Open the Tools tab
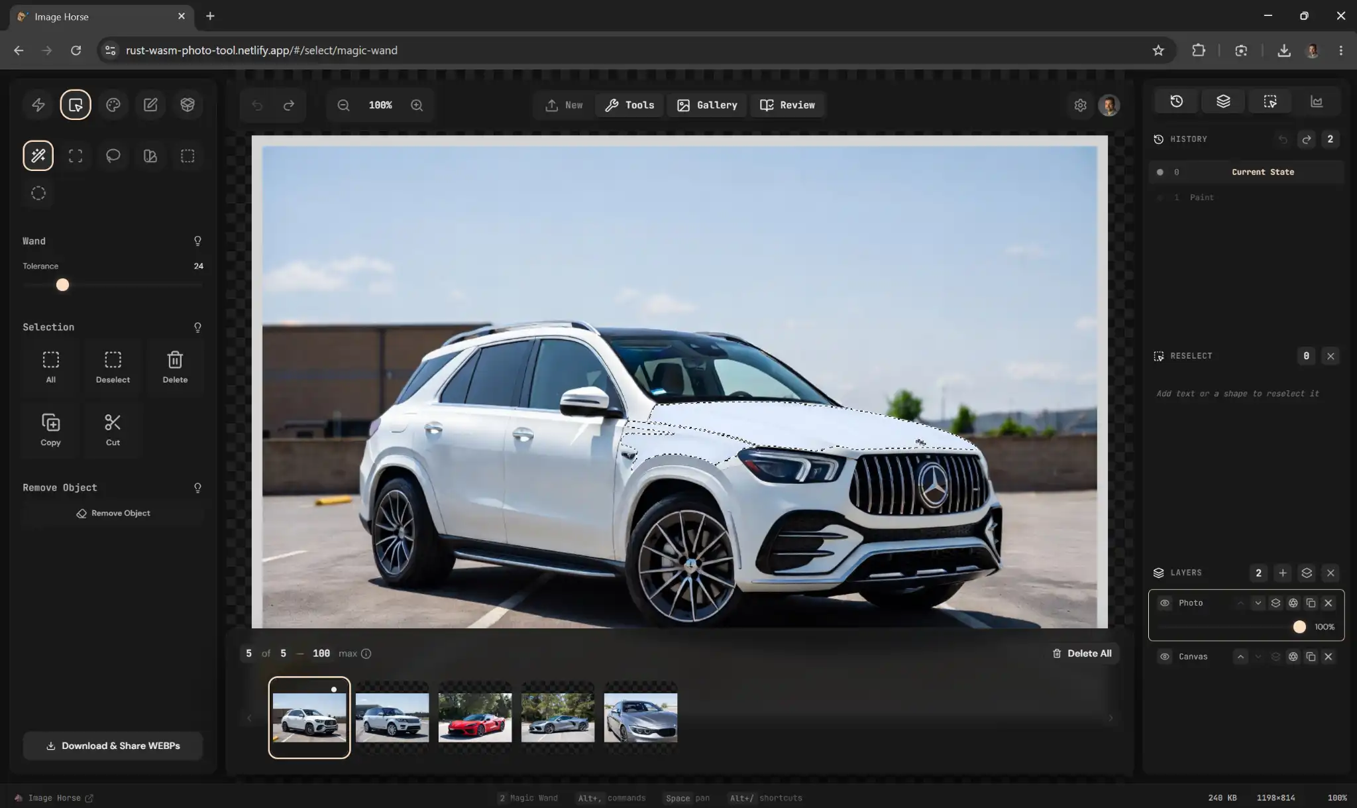The height and width of the screenshot is (808, 1357). click(629, 105)
